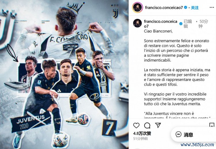Open the three-dot more options menu

pyautogui.click(x=212, y=7)
